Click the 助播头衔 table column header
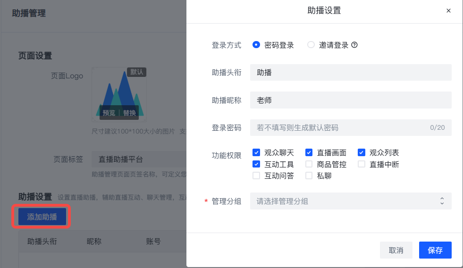 [x=42, y=242]
